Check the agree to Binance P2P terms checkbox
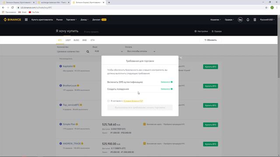 click(x=108, y=101)
